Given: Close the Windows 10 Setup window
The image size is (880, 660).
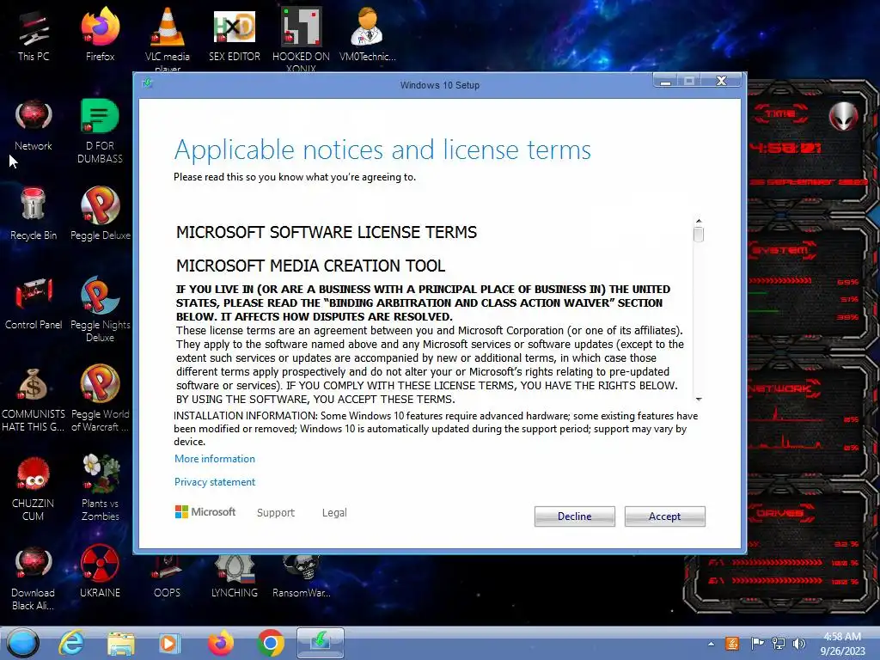Looking at the screenshot, I should tap(722, 82).
